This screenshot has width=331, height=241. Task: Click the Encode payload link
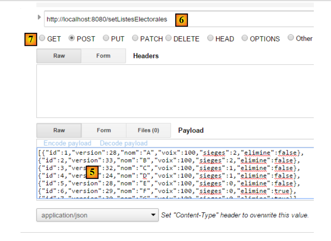[x=67, y=143]
